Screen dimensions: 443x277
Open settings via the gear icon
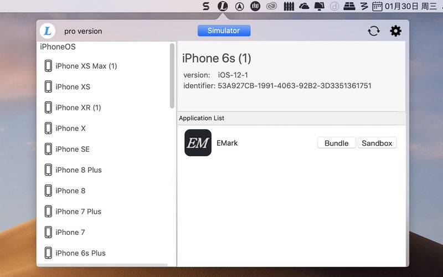tap(395, 31)
